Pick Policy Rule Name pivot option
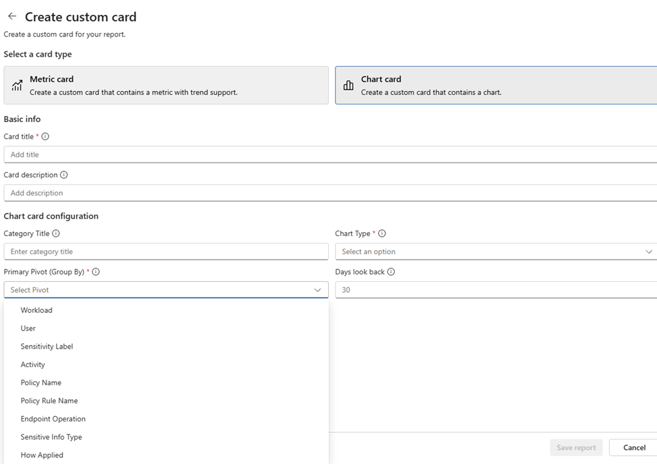Image resolution: width=657 pixels, height=464 pixels. [x=49, y=401]
